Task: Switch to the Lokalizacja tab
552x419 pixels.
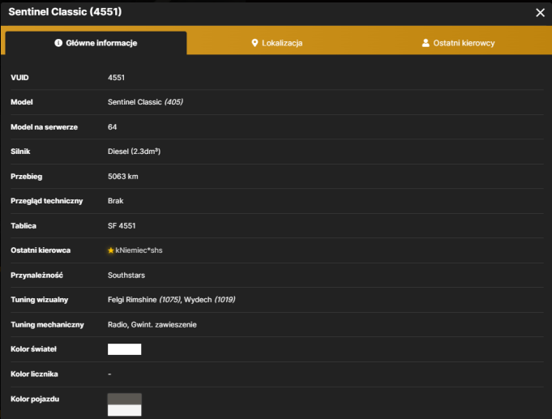Action: [276, 43]
